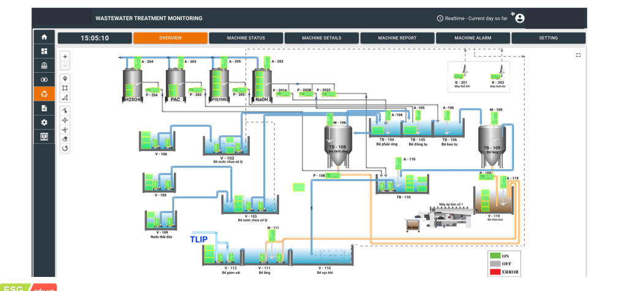Click the Setting button

point(548,38)
